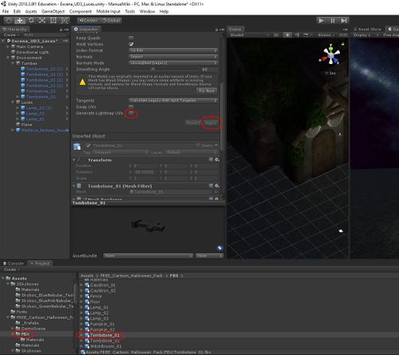Switch to the Console tab

click(x=14, y=263)
